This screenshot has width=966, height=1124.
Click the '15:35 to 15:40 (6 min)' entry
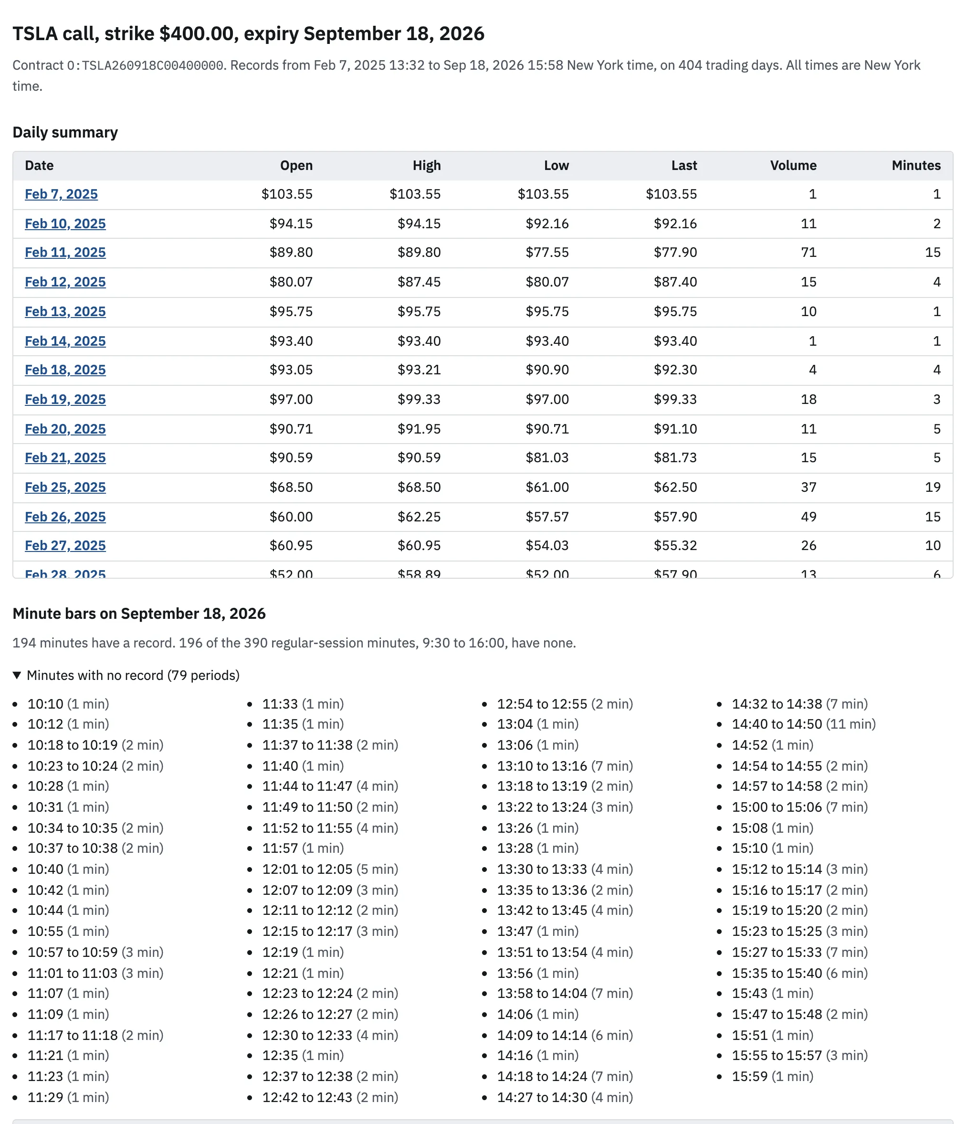[x=799, y=973]
